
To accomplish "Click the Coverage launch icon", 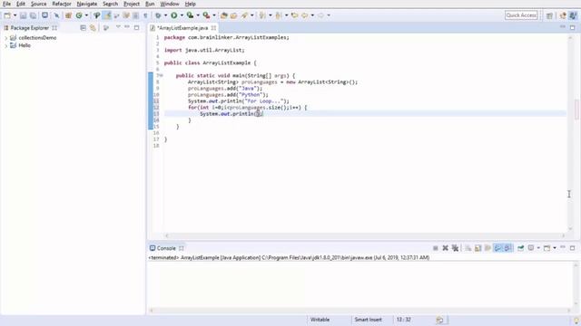I will click(x=190, y=15).
